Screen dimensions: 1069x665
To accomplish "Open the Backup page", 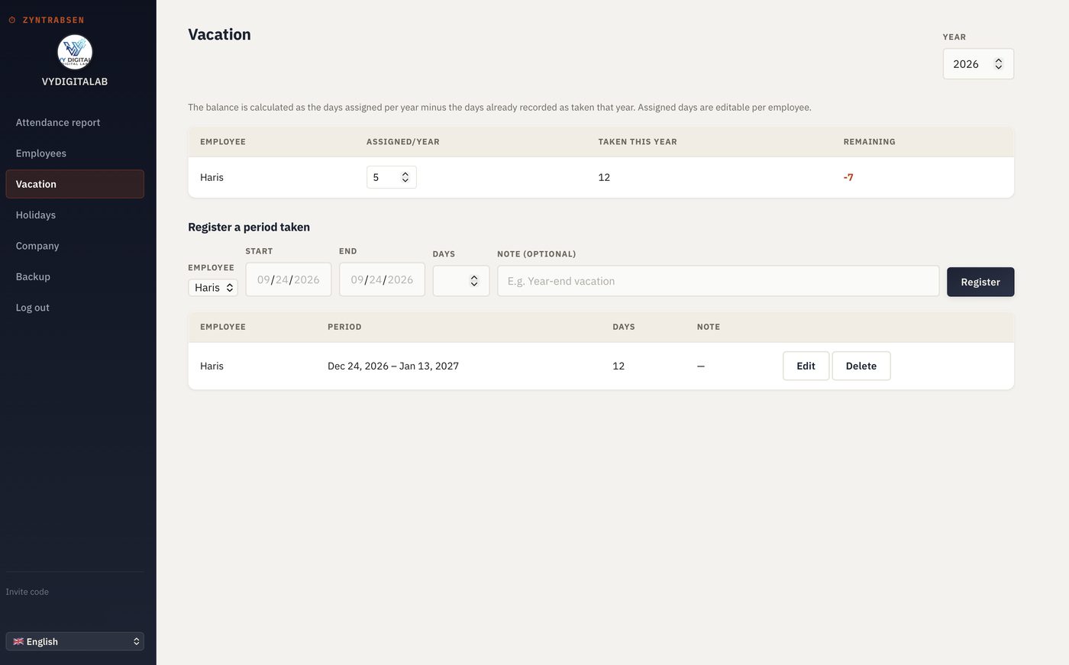I will tap(75, 276).
